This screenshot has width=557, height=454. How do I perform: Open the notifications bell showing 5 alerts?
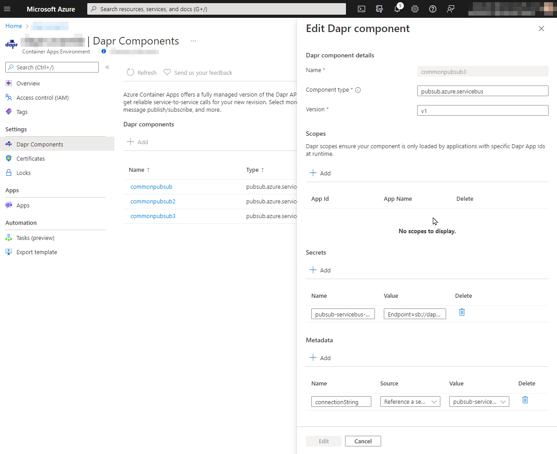[397, 9]
